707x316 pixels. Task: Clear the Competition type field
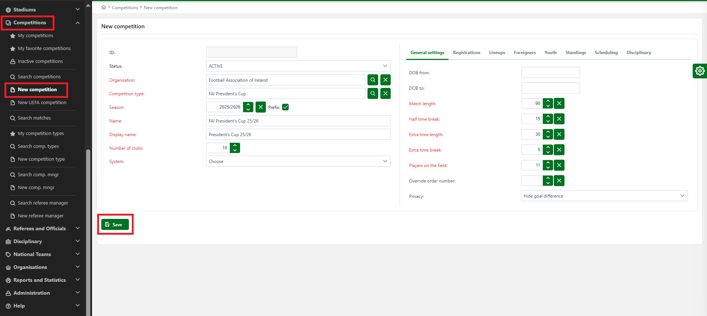tap(385, 93)
